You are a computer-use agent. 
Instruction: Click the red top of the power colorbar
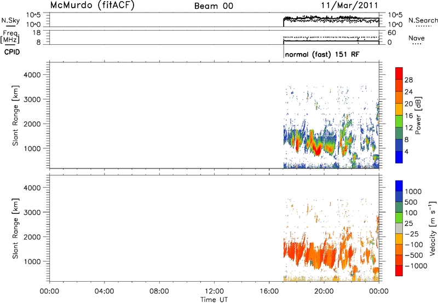tap(399, 73)
